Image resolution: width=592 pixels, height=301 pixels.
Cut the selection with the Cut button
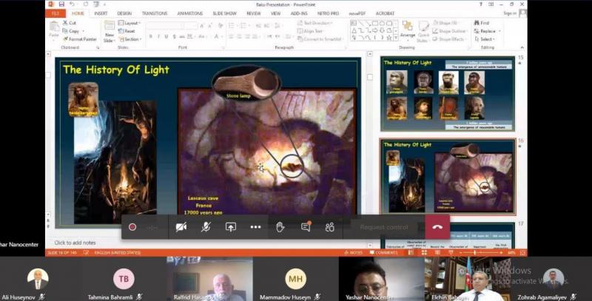pos(70,23)
